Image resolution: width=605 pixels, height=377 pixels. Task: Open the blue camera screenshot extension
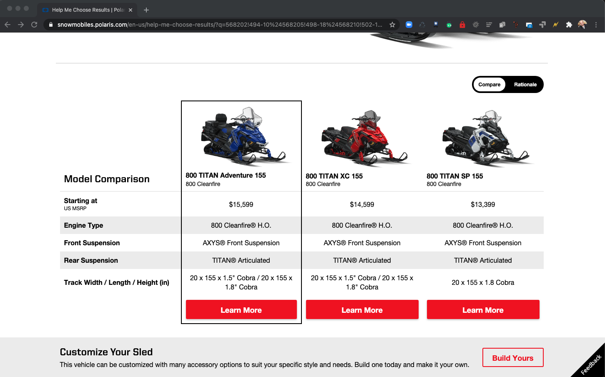[529, 25]
